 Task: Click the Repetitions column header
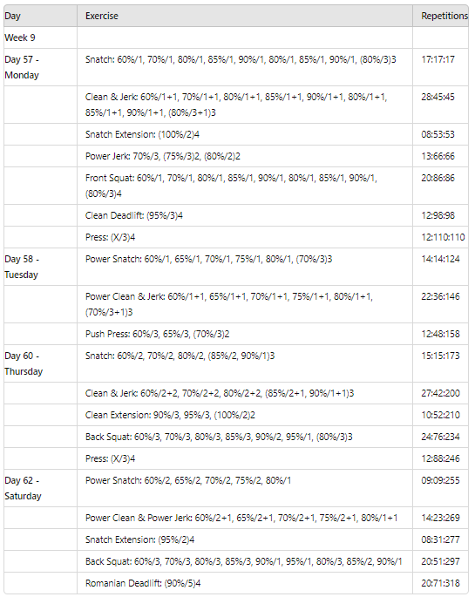coord(440,16)
